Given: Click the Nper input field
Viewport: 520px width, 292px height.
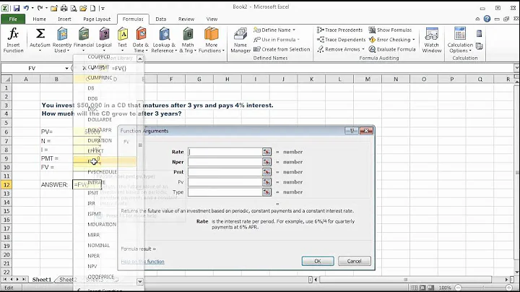Looking at the screenshot, I should (x=225, y=162).
